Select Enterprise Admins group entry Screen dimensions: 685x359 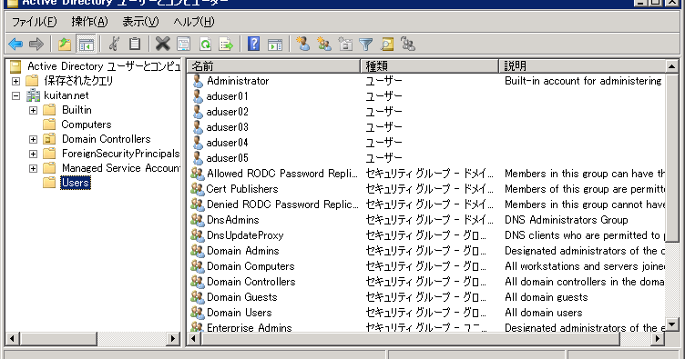pos(250,327)
